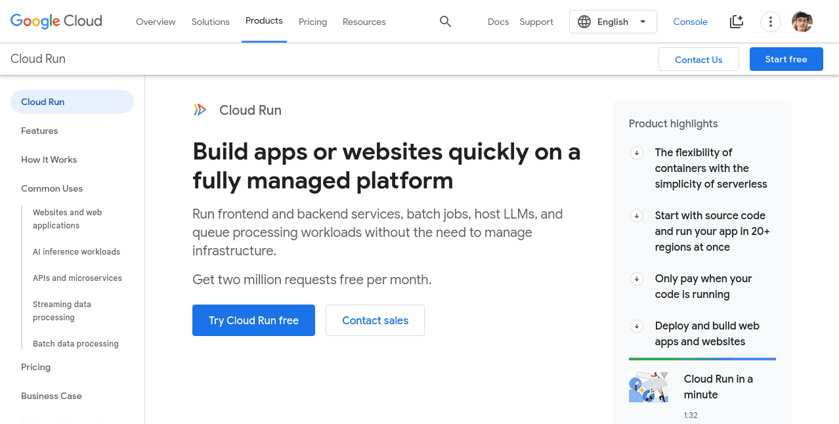Click 'Deploy and build web apps and websites'
Viewport: 839px width, 424px height.
[x=707, y=333]
